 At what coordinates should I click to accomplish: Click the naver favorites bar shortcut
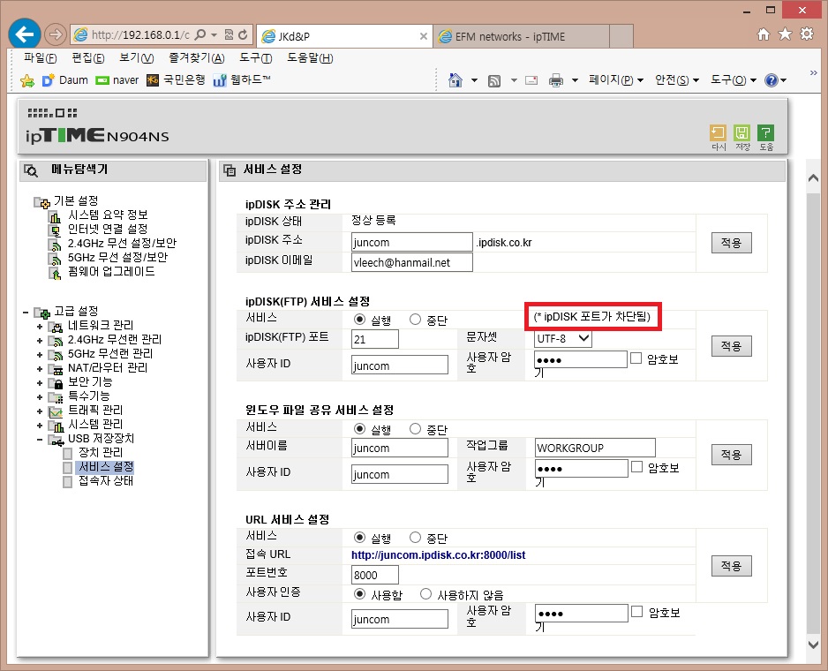coord(117,80)
